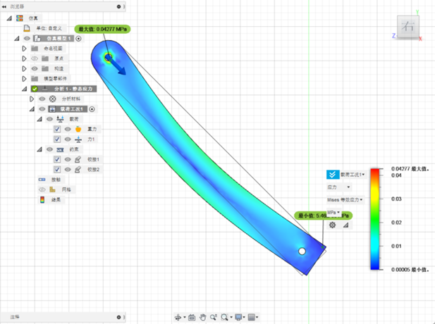Select the Pan hand tool
This screenshot has height=324, width=435.
coord(203,317)
